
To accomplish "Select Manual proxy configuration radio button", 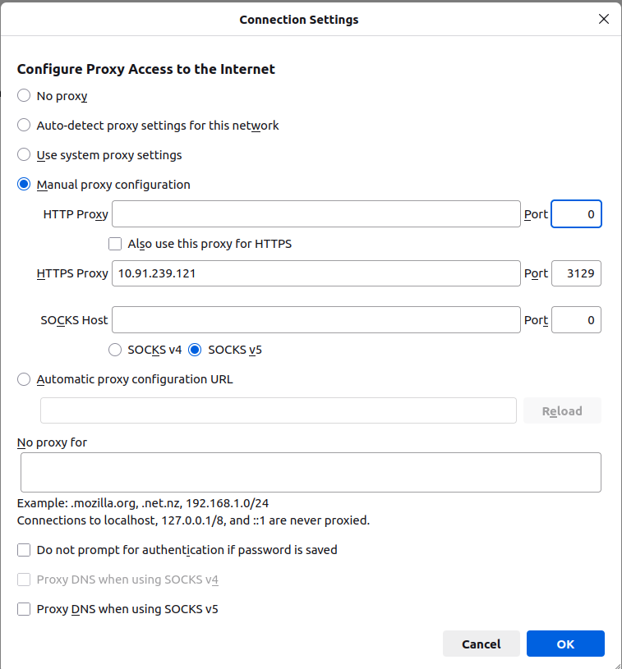I will tap(24, 185).
